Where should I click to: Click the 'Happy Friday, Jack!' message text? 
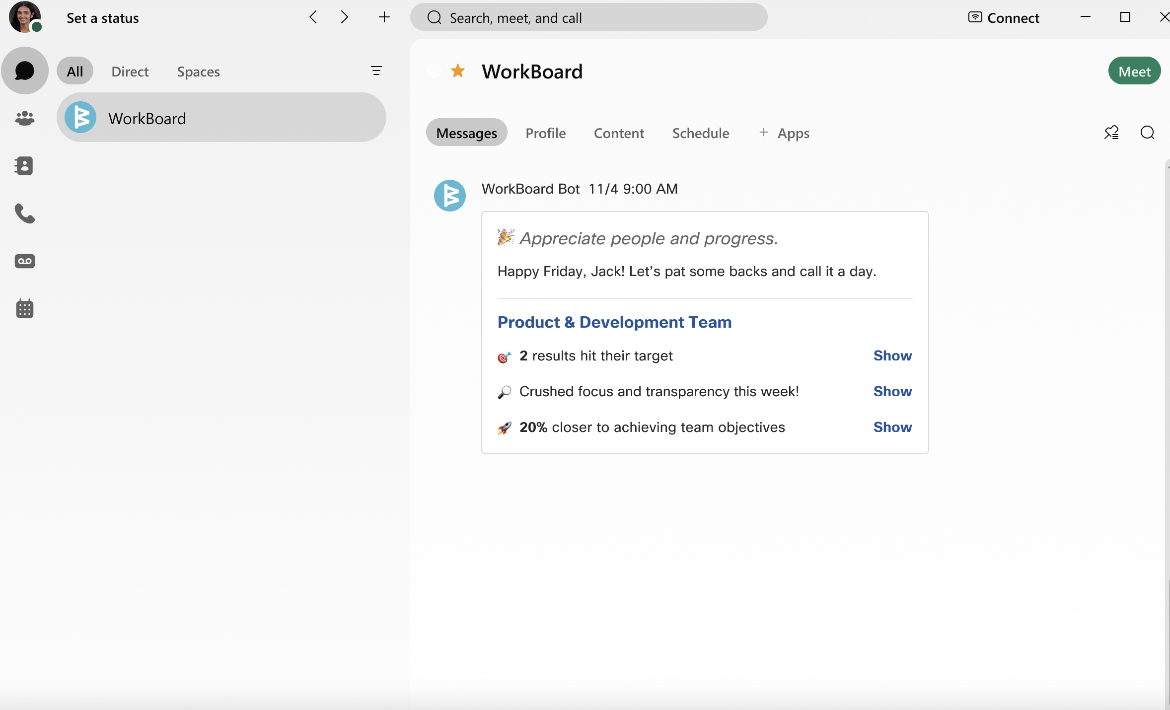(687, 271)
